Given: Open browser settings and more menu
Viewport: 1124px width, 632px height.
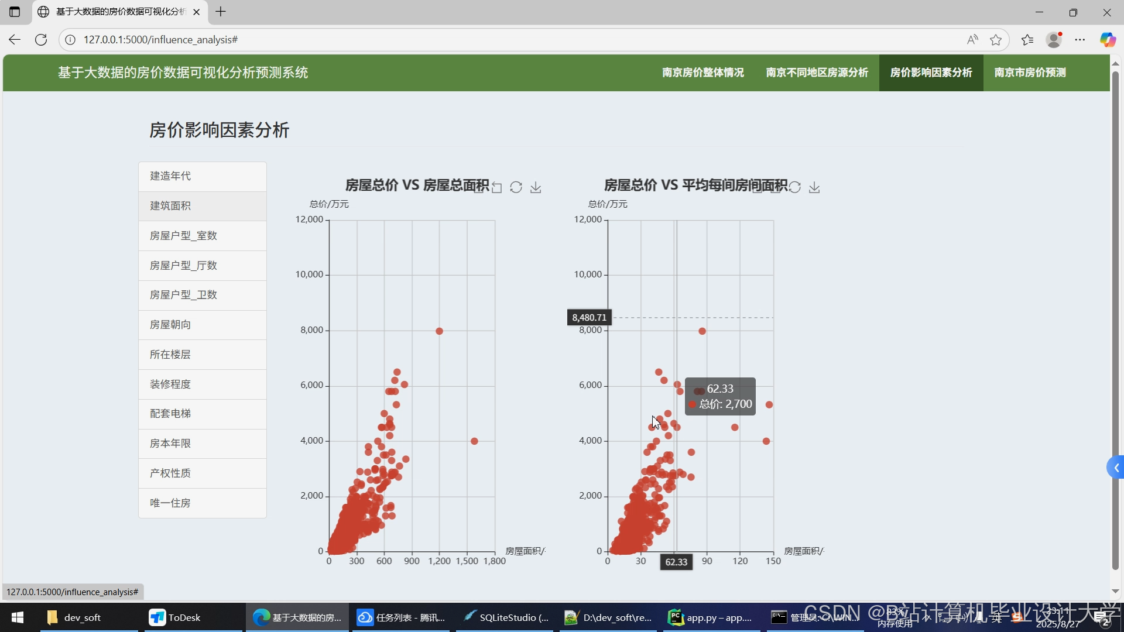Looking at the screenshot, I should click(1080, 40).
